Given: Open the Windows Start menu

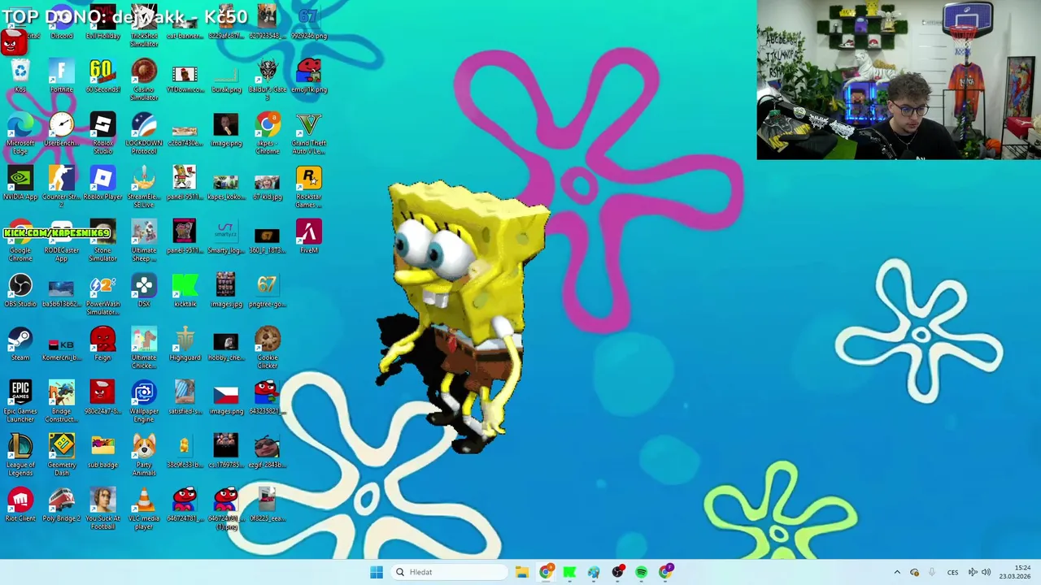Looking at the screenshot, I should tap(377, 572).
